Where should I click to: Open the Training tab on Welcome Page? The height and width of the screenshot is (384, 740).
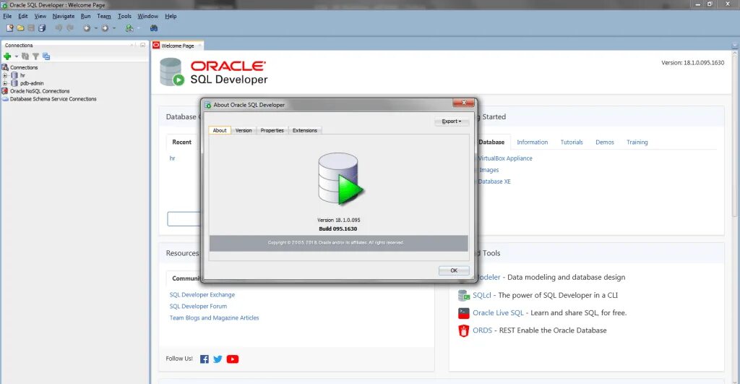637,142
